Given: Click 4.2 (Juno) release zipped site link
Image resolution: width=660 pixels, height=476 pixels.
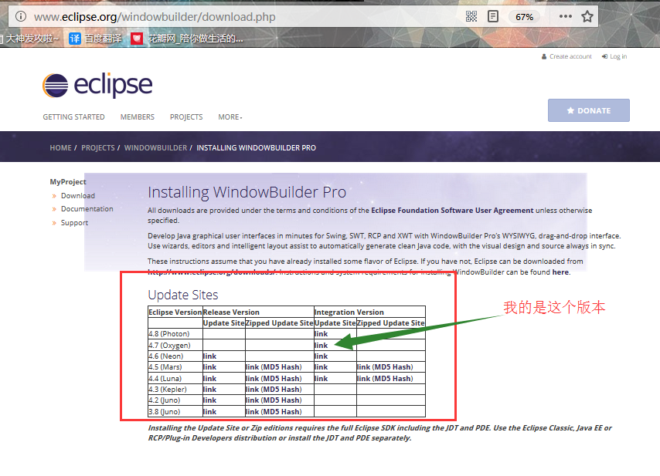Looking at the screenshot, I should tap(252, 400).
